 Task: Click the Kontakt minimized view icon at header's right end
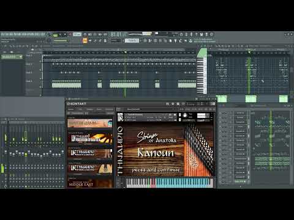click(213, 104)
